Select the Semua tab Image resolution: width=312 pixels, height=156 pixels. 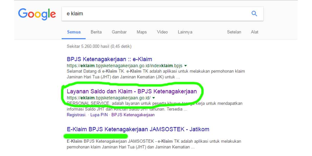coord(74,32)
